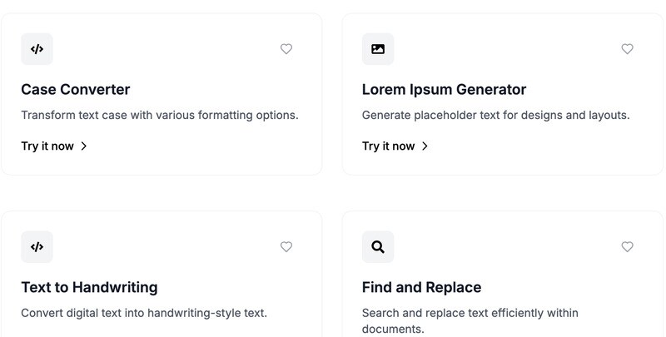The image size is (666, 337).
Task: Click the image icon on Lorem Ipsum Generator card
Action: tap(378, 49)
